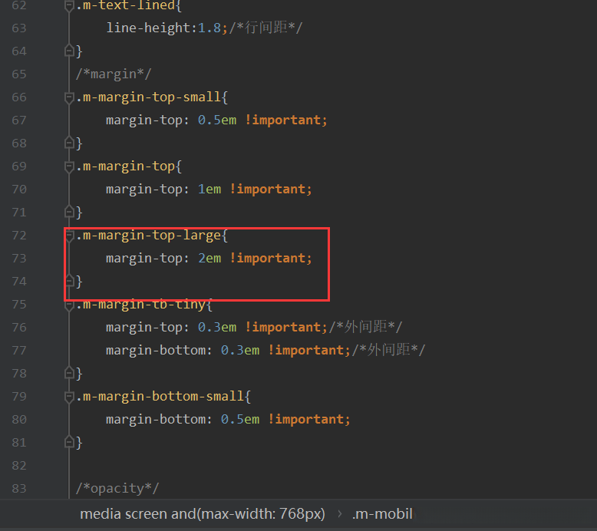Click the '.m-text-lined{' selector
The image size is (597, 531).
coord(129,5)
